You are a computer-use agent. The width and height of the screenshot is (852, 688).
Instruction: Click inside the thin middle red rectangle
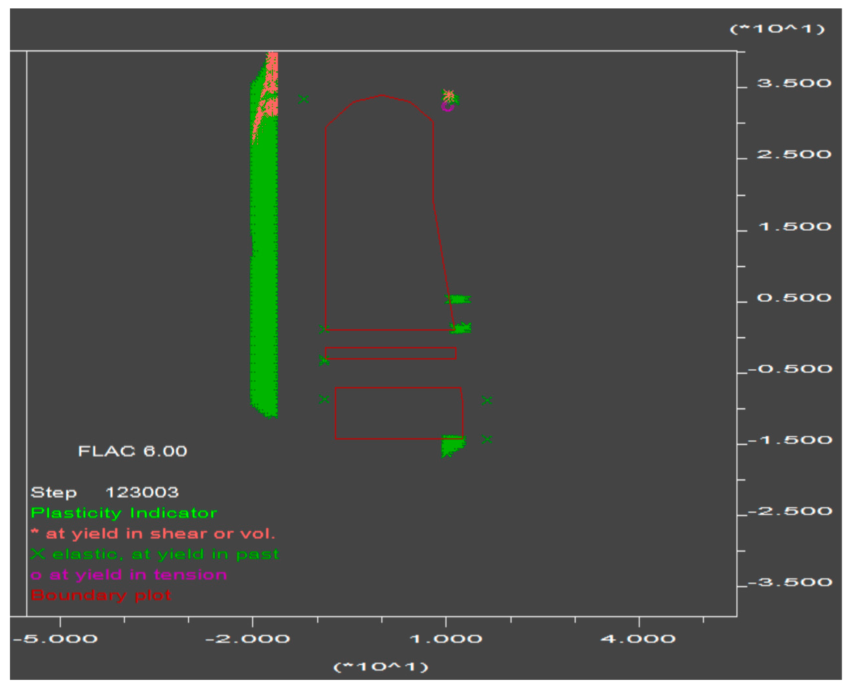point(390,353)
